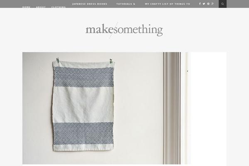Image resolution: width=249 pixels, height=166 pixels.
Task: Go to the Home menu item
Action: click(x=26, y=7)
